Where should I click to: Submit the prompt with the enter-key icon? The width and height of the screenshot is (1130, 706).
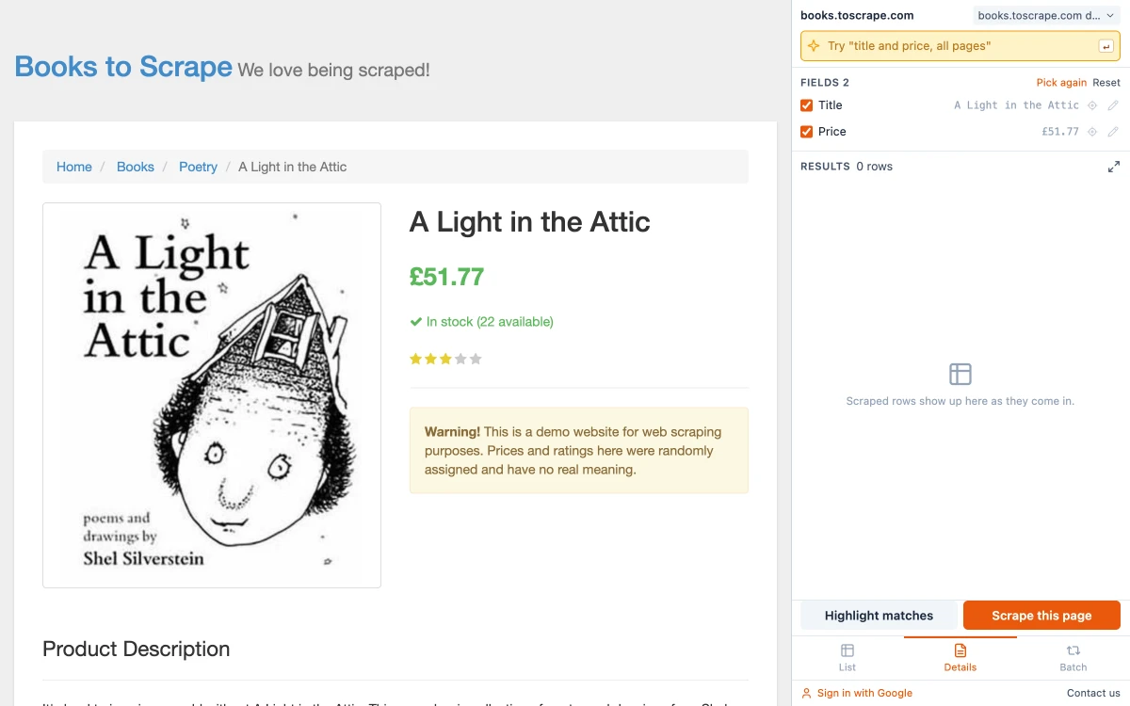[1106, 46]
